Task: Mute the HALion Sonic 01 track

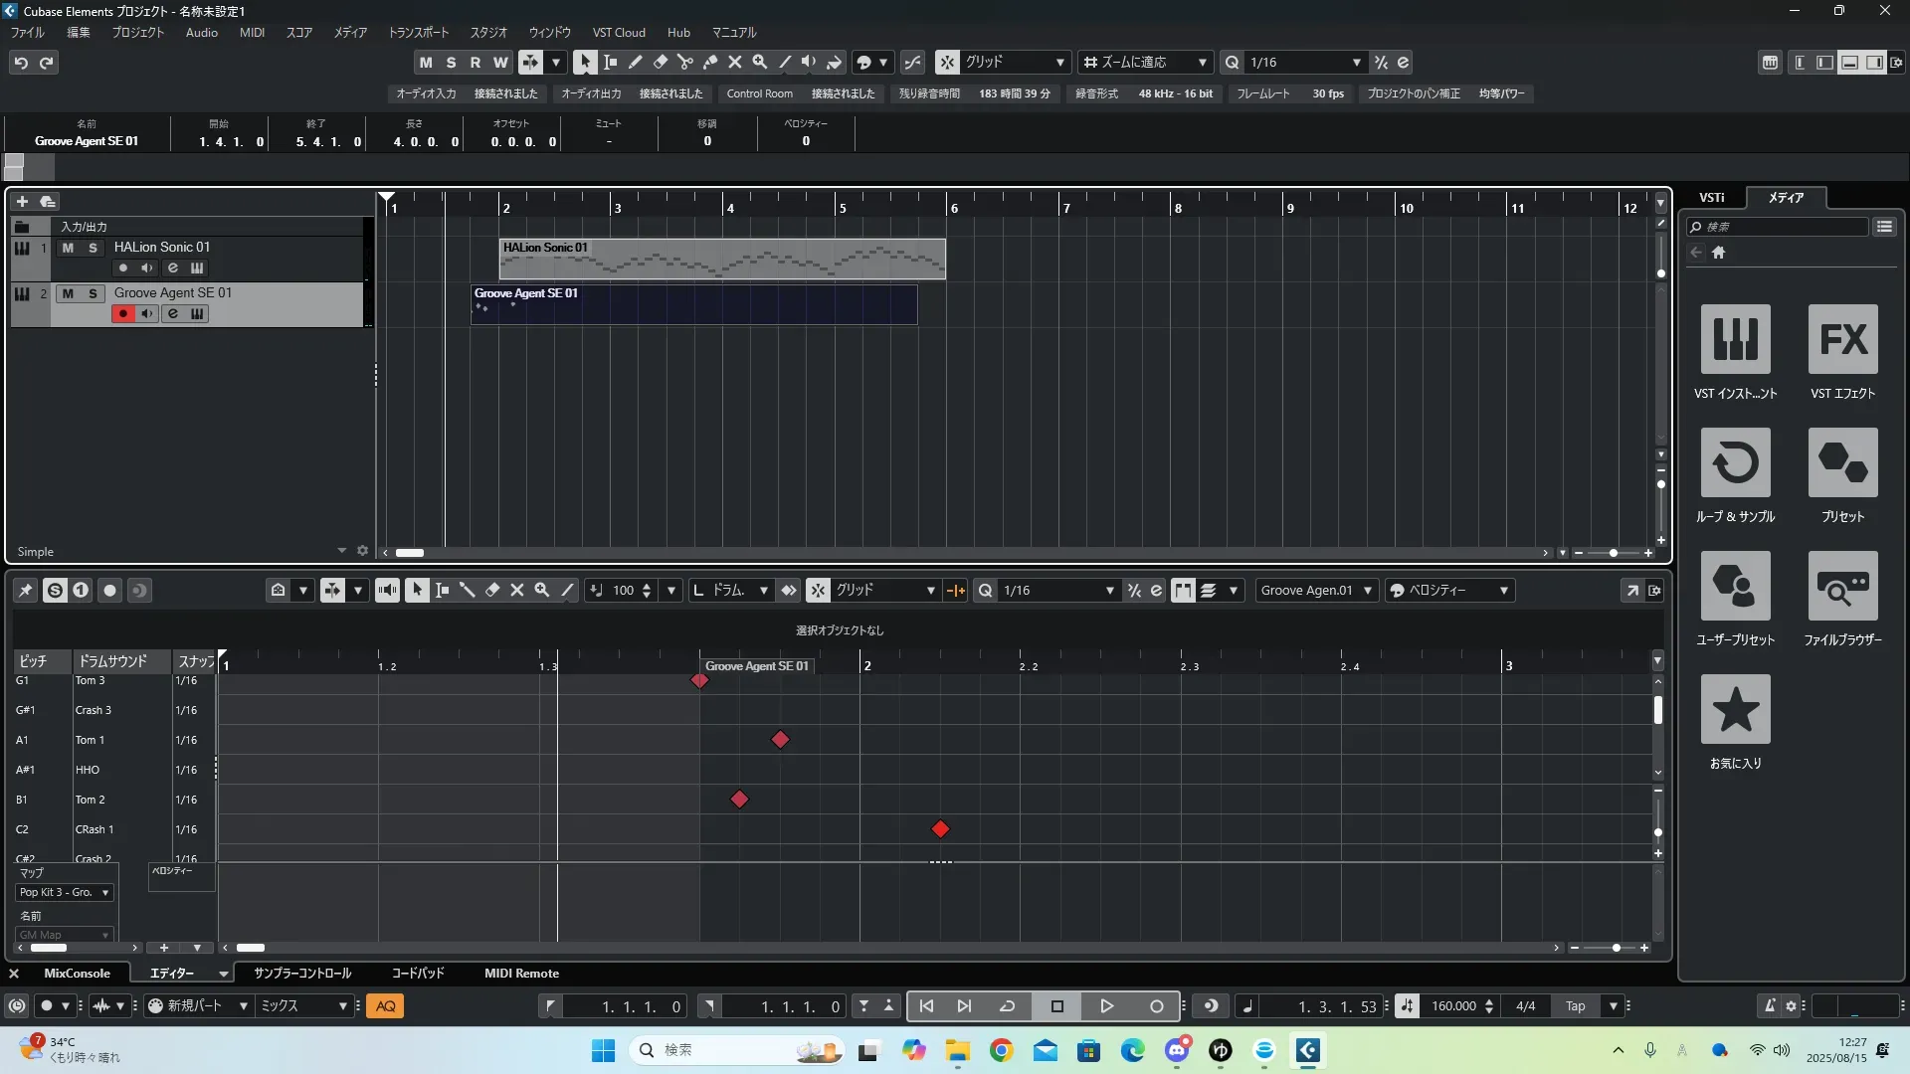Action: pyautogui.click(x=68, y=248)
